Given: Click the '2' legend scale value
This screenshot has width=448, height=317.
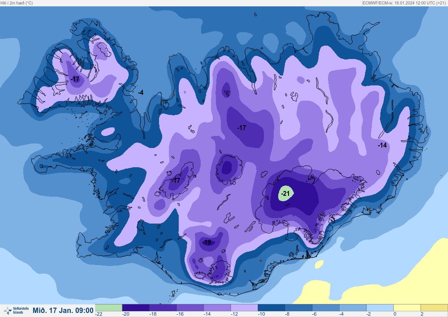Looking at the screenshot, I should click(422, 314).
